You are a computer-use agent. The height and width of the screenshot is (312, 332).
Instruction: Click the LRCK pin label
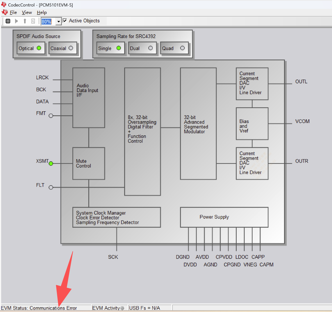[42, 78]
